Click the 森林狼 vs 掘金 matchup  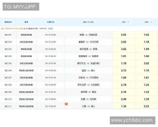click(x=88, y=92)
